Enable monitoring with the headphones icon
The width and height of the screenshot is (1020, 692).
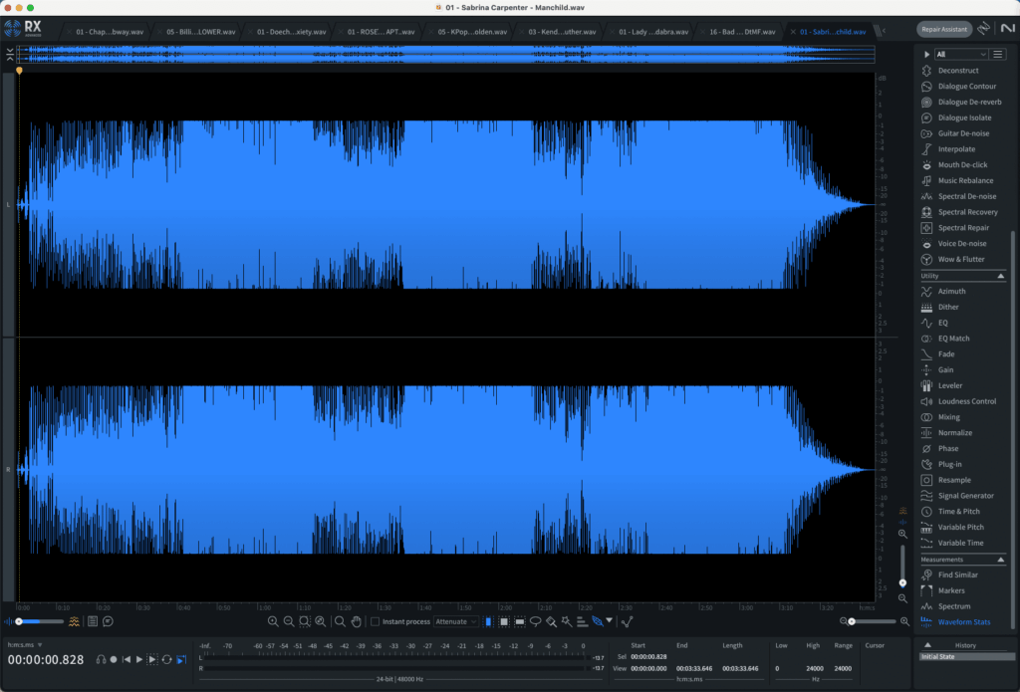tap(101, 659)
